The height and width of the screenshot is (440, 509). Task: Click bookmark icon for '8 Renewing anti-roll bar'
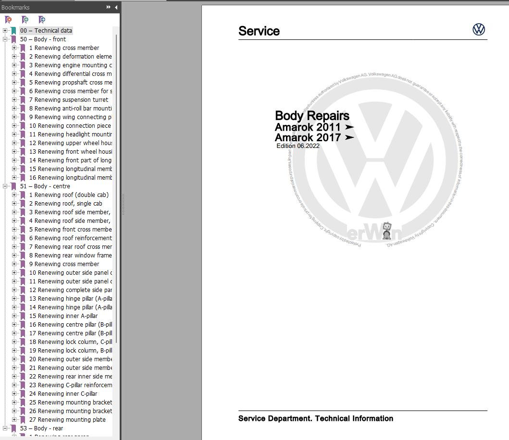point(23,109)
